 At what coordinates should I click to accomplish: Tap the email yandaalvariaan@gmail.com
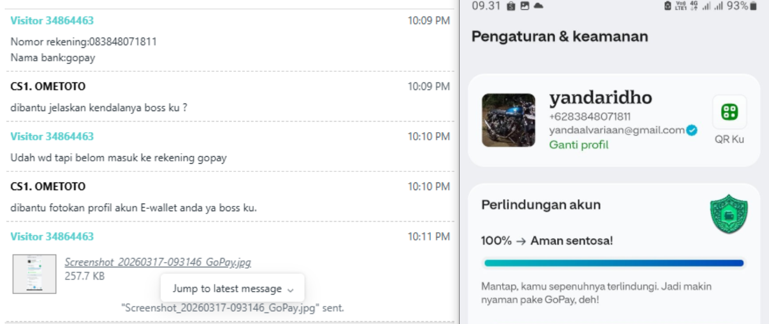coord(617,130)
